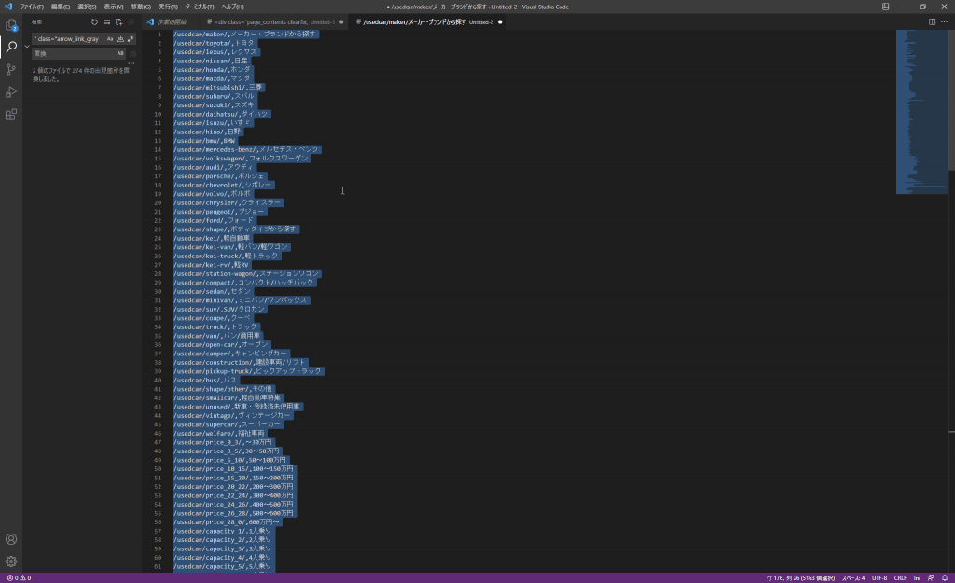
Task: Open the ヘルプ(H) menu
Action: (232, 7)
